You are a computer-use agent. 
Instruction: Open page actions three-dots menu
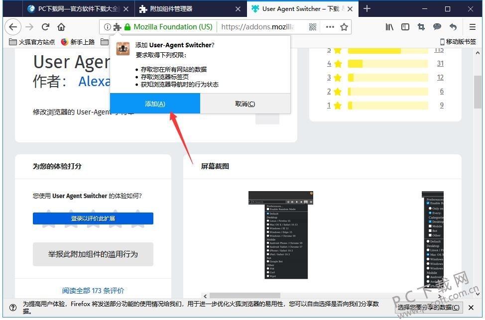pyautogui.click(x=330, y=27)
